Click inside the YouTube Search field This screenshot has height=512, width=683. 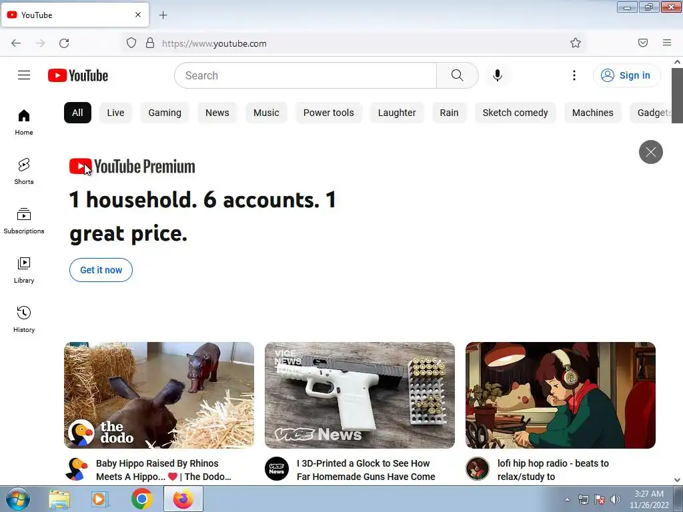(x=305, y=75)
